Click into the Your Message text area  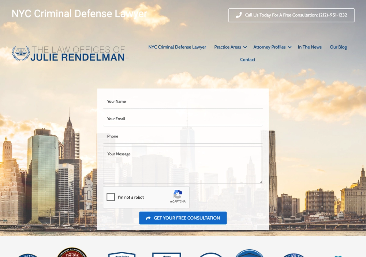(183, 165)
